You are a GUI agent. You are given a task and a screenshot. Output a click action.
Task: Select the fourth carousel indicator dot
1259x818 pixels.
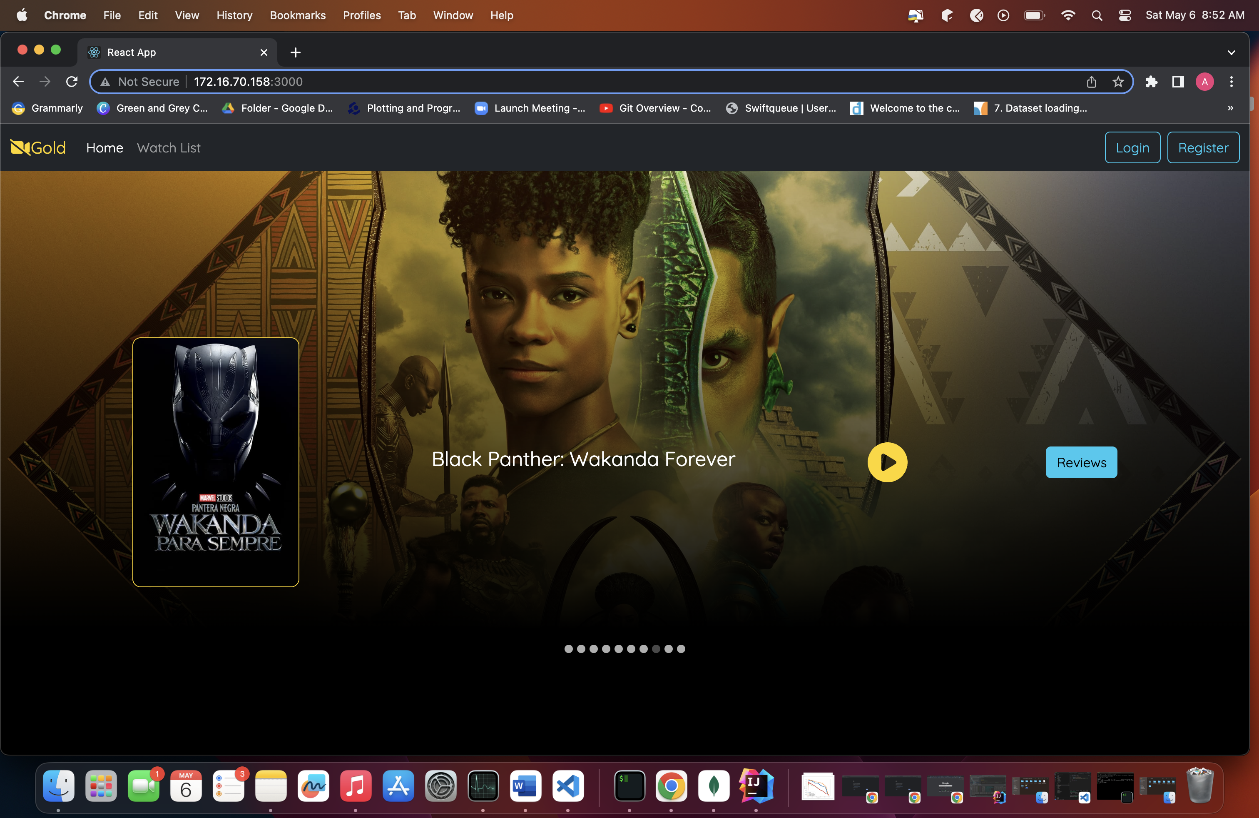click(x=606, y=648)
